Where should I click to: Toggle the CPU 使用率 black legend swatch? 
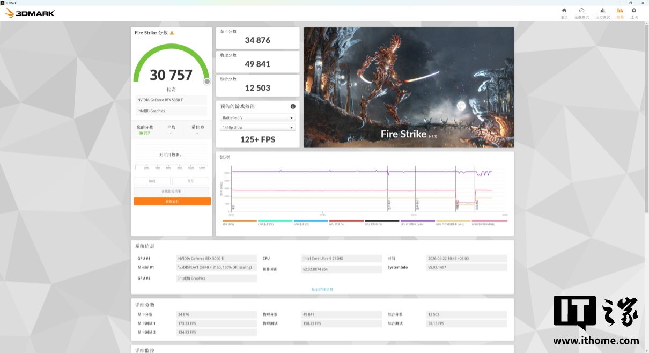tap(382, 220)
